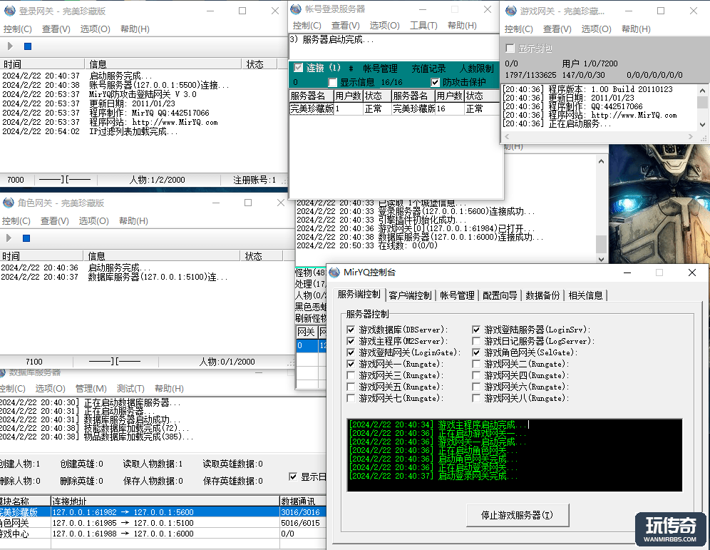Click the 时间 column header in 登录网关
Image resolution: width=710 pixels, height=550 pixels.
click(x=42, y=64)
